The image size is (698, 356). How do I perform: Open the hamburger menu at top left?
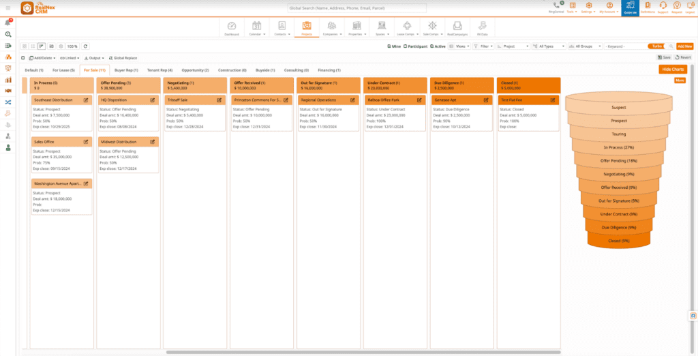click(x=8, y=8)
